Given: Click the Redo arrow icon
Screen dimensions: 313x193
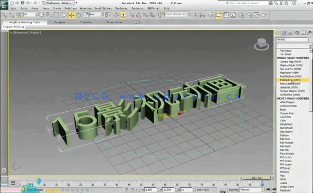Looking at the screenshot, I should point(35,3).
